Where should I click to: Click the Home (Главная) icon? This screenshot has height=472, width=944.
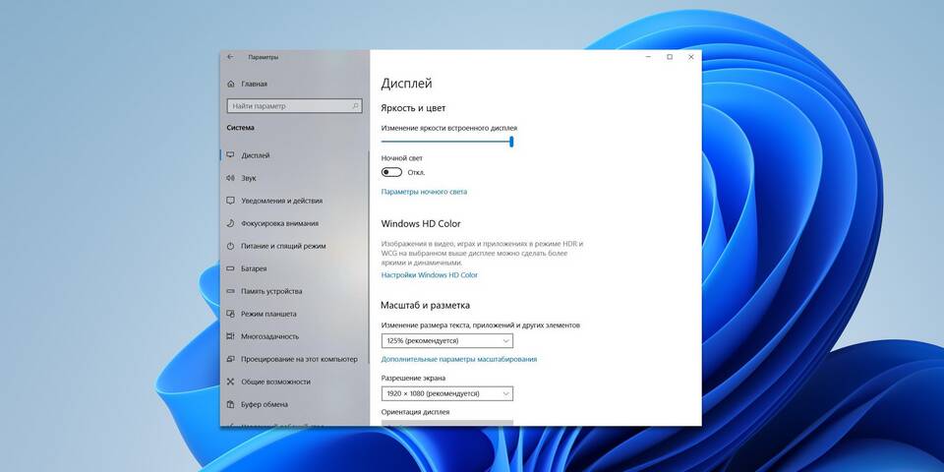pos(231,85)
